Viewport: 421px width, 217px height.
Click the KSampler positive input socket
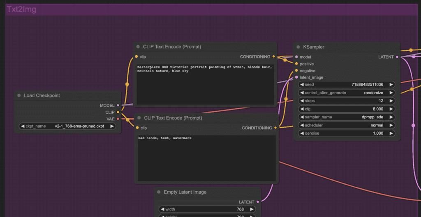296,64
